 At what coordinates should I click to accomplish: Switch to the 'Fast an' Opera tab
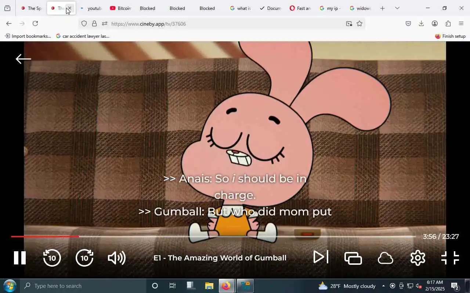pos(300,8)
